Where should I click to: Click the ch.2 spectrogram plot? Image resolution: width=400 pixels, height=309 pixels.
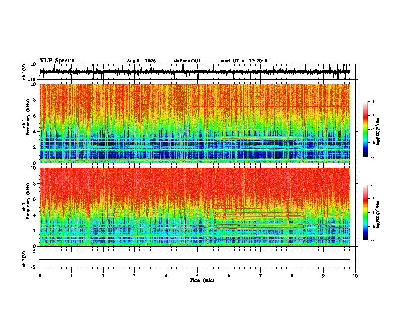[x=195, y=207]
